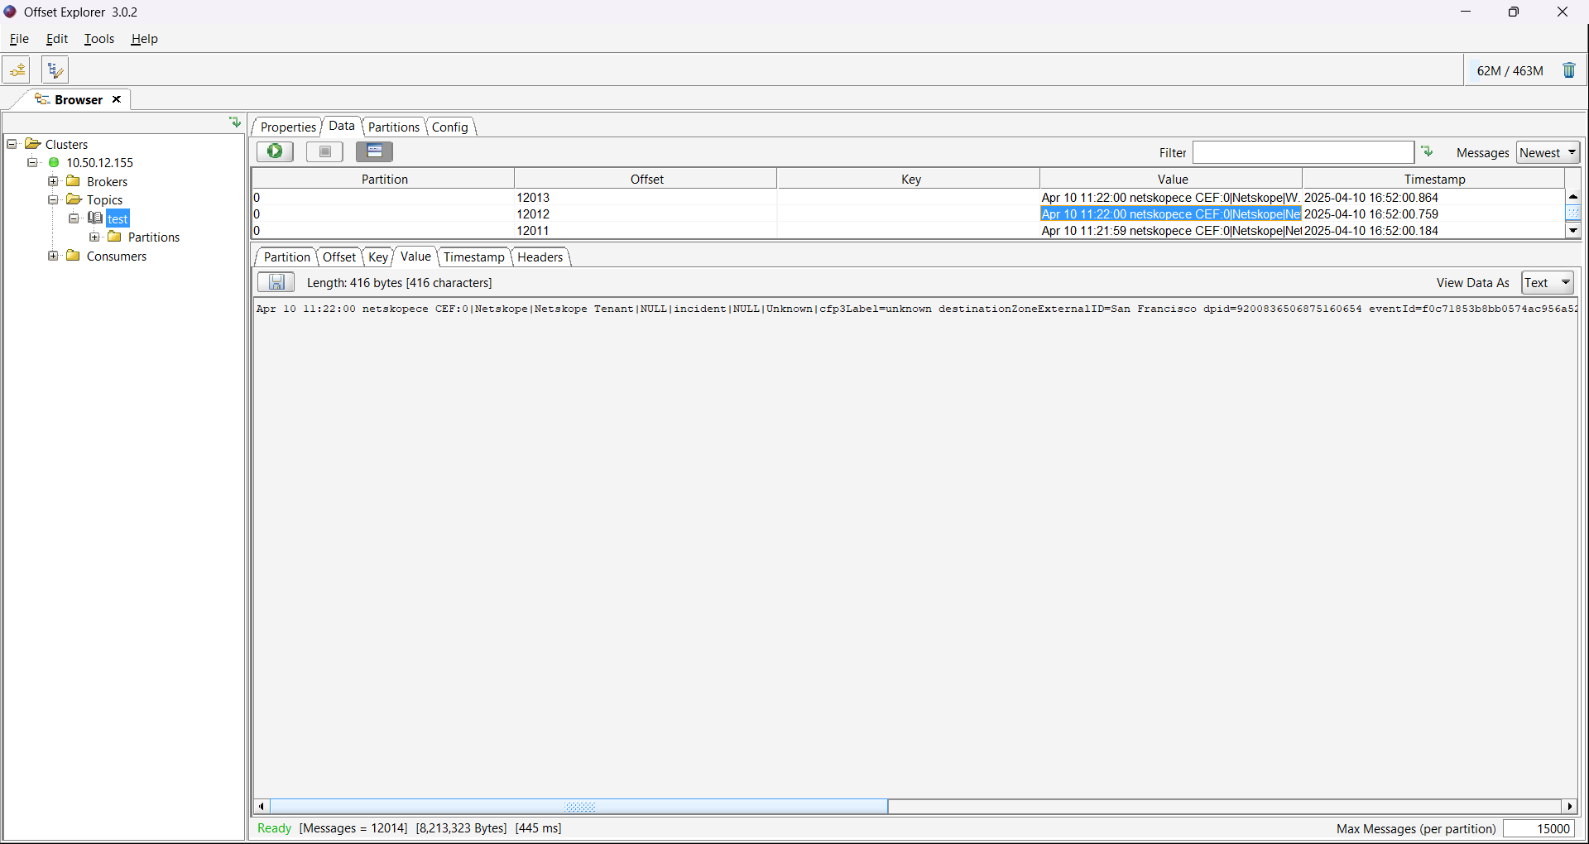The width and height of the screenshot is (1589, 844).
Task: Open the Key detail tab
Action: coord(378,257)
